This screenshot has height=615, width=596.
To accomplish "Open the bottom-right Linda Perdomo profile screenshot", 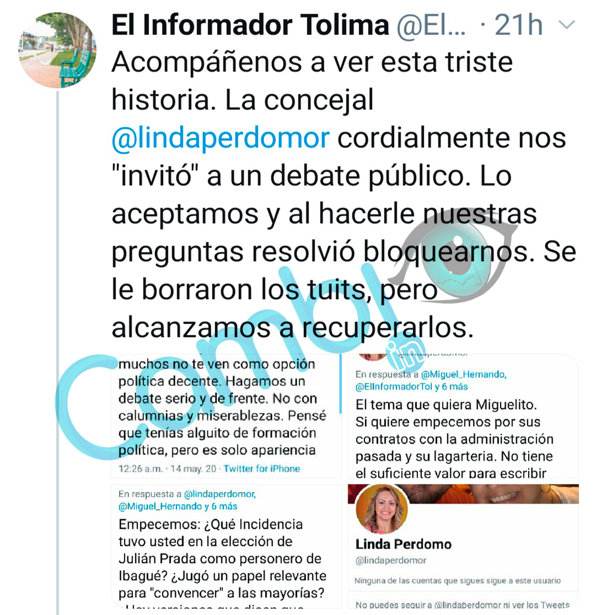I will [x=464, y=546].
